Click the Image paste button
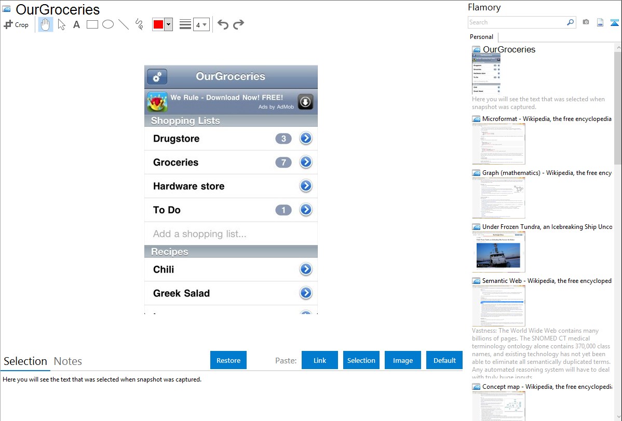Viewport: 622px width, 421px height. 402,360
